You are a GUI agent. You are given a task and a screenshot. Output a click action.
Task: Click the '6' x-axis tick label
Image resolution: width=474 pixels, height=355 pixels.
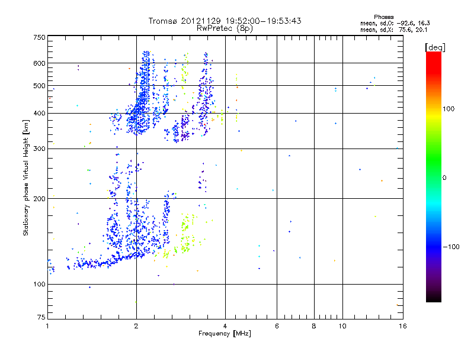click(277, 326)
